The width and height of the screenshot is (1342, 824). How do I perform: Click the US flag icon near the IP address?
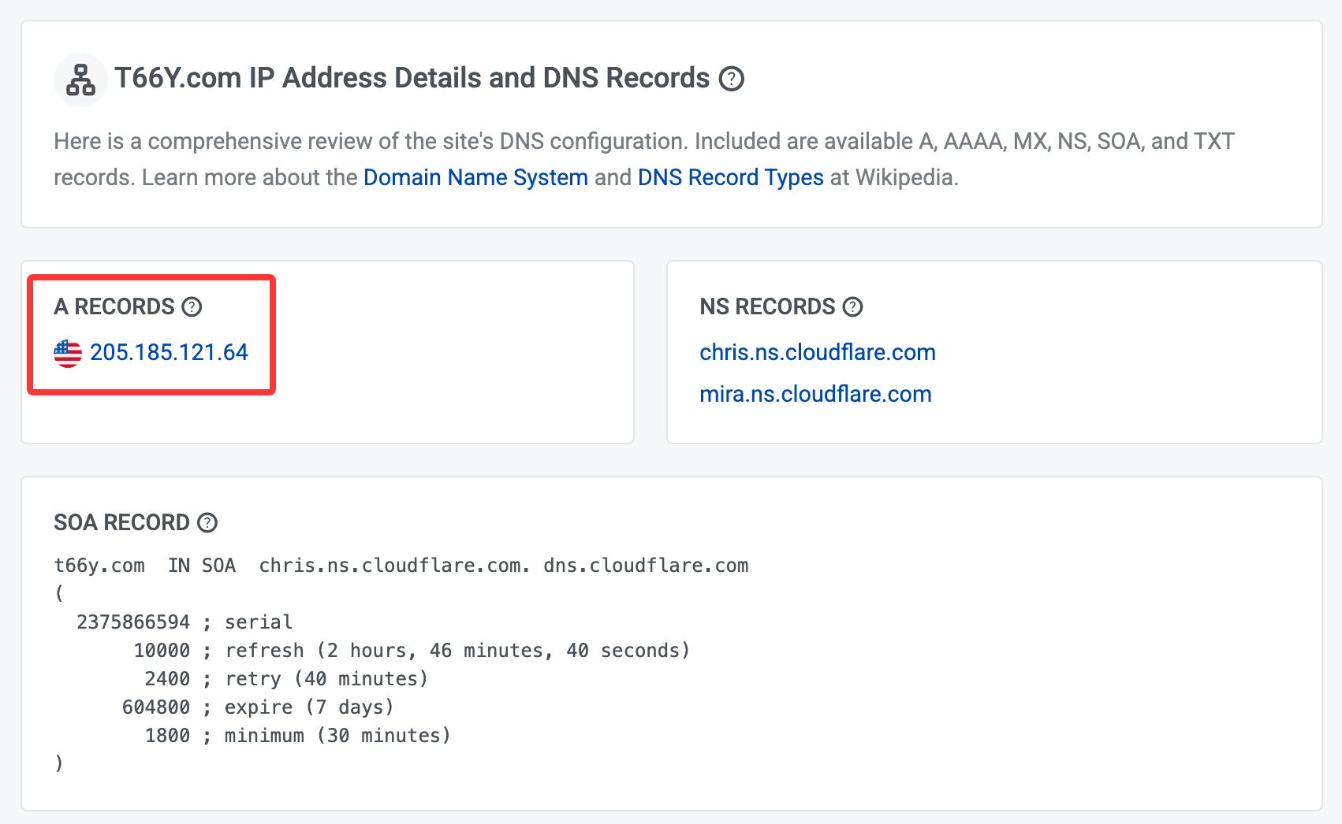point(68,353)
